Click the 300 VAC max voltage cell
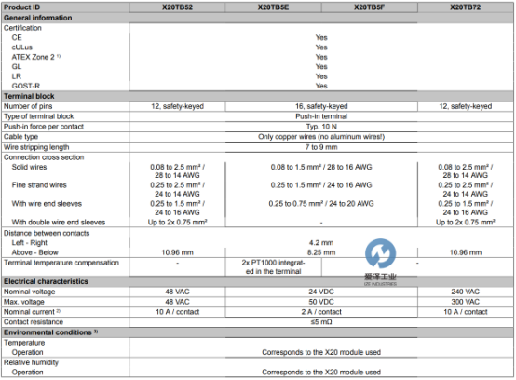This screenshot has height=380, width=516. 466,302
